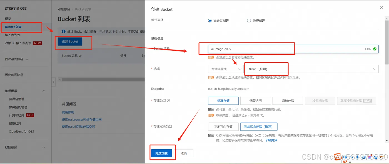Screen dimensions: 389x164
Task: Select the 快捷创建 radio button
Action: tap(249, 20)
